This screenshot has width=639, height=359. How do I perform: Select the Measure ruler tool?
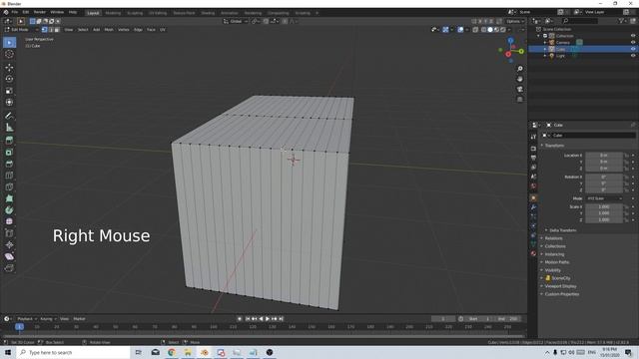(x=9, y=128)
